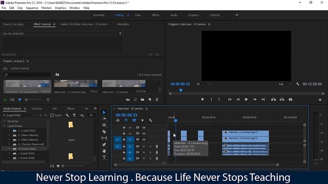Open the Metadata tab
The width and height of the screenshot is (328, 184).
123,24
